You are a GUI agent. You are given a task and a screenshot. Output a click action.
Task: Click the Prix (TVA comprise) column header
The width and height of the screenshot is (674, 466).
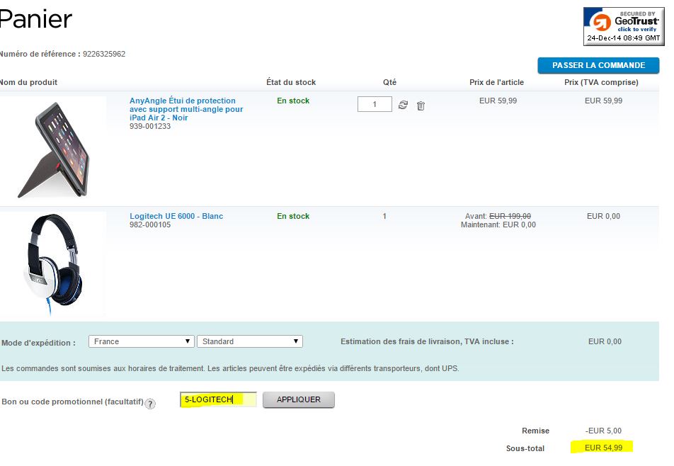click(601, 82)
